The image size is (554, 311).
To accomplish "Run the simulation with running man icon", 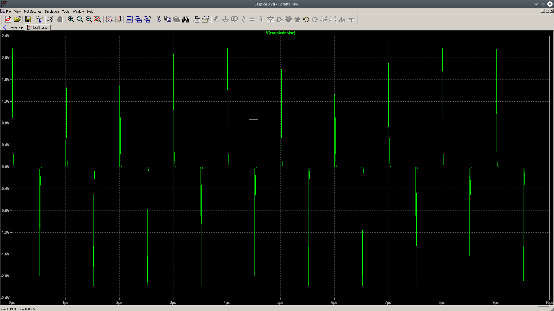I will (x=50, y=19).
